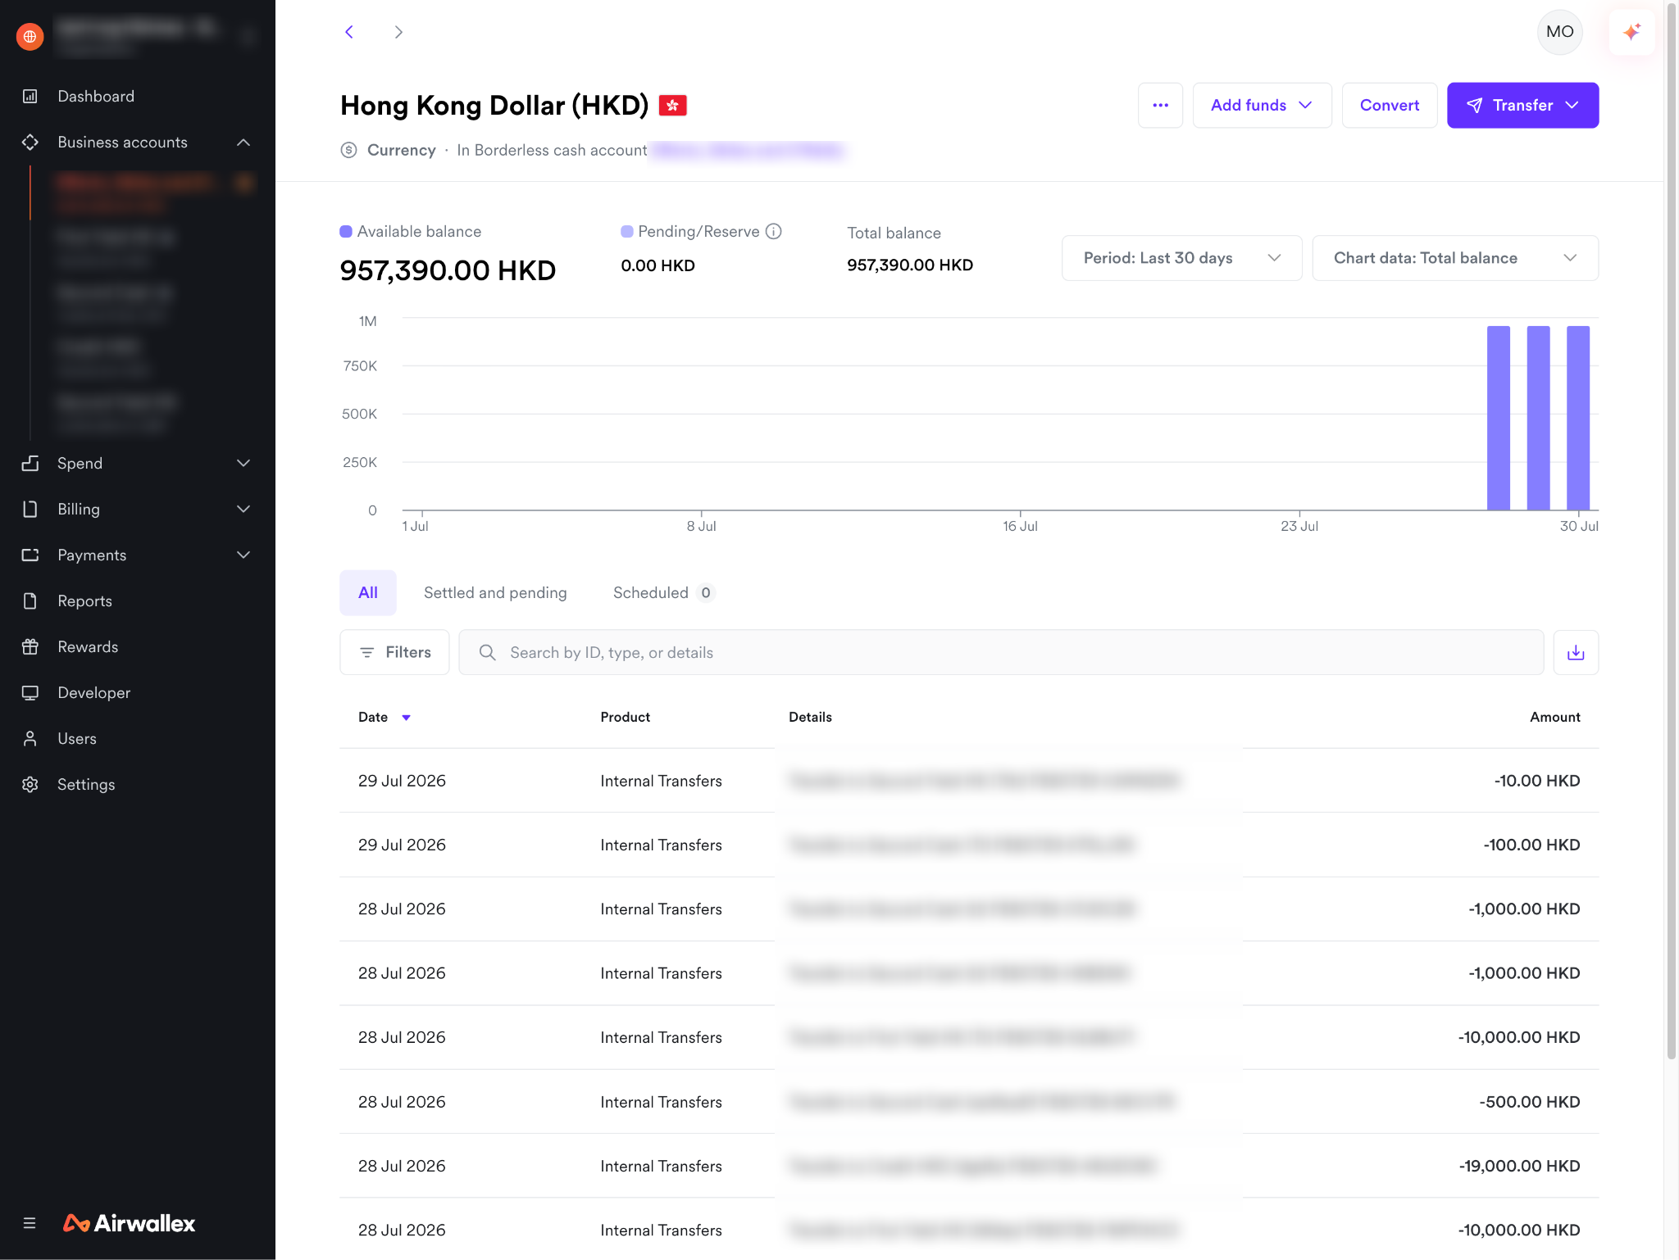Click the 957,390.00 HKD available balance
The image size is (1679, 1260).
[448, 270]
